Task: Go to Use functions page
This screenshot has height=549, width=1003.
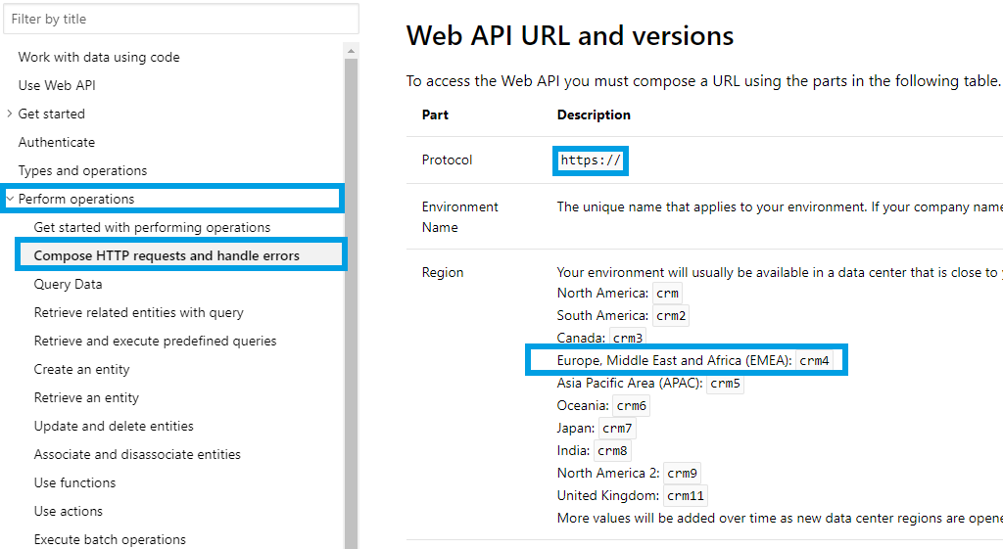Action: (x=74, y=482)
